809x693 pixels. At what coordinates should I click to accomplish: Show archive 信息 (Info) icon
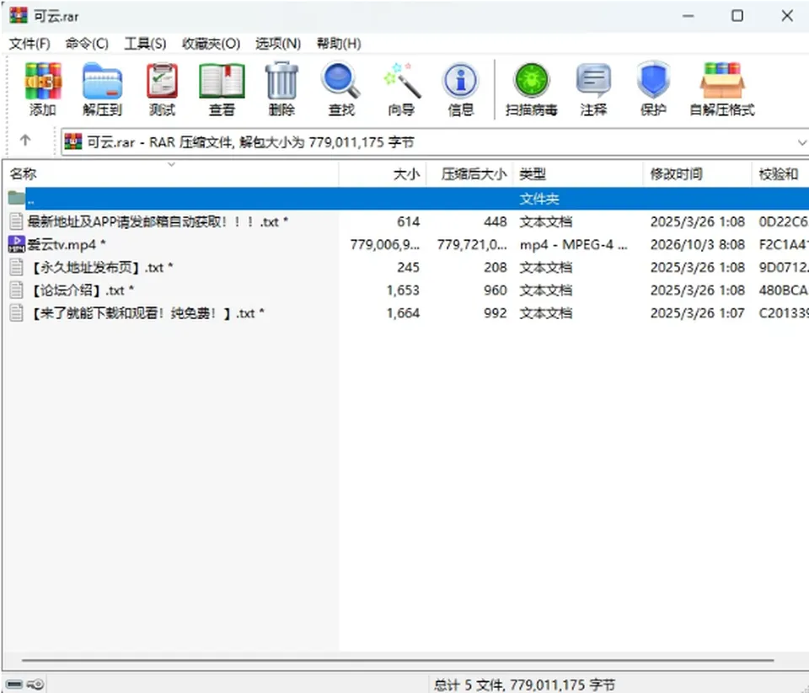click(461, 81)
